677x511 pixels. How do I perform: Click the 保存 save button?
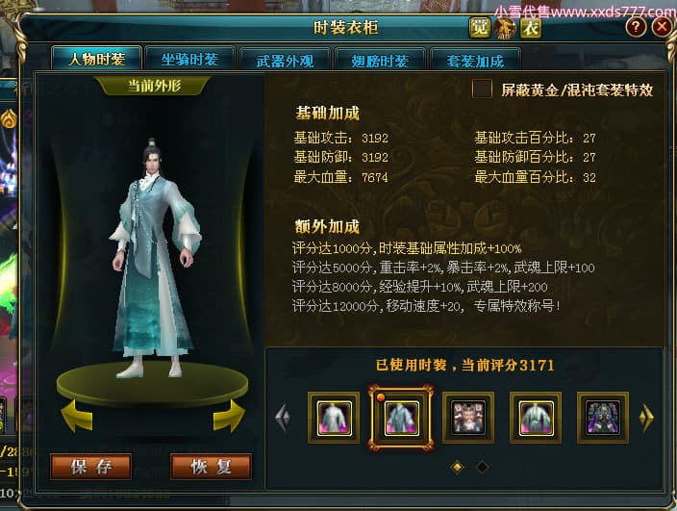coord(90,467)
